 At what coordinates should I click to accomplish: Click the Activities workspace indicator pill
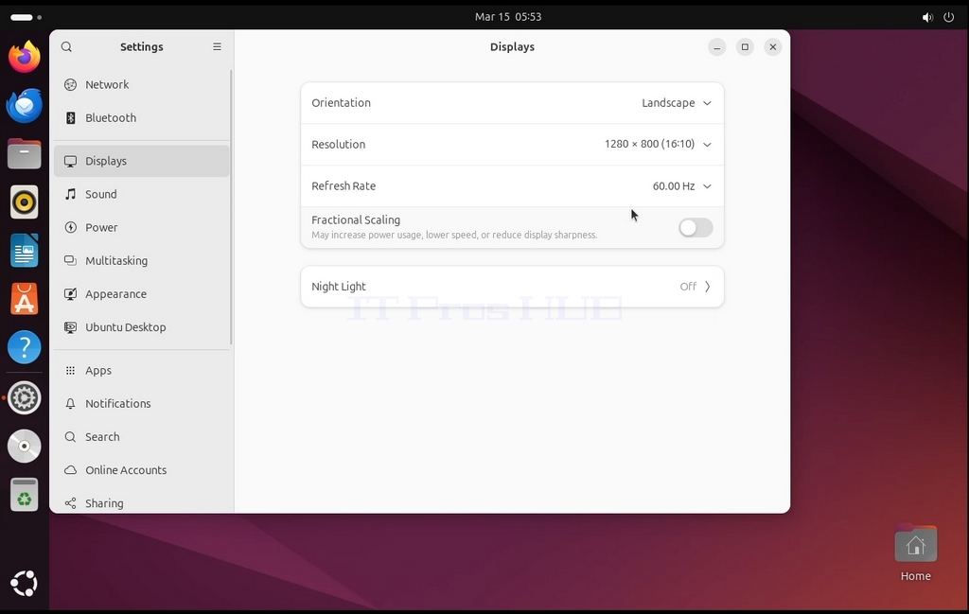tap(22, 17)
